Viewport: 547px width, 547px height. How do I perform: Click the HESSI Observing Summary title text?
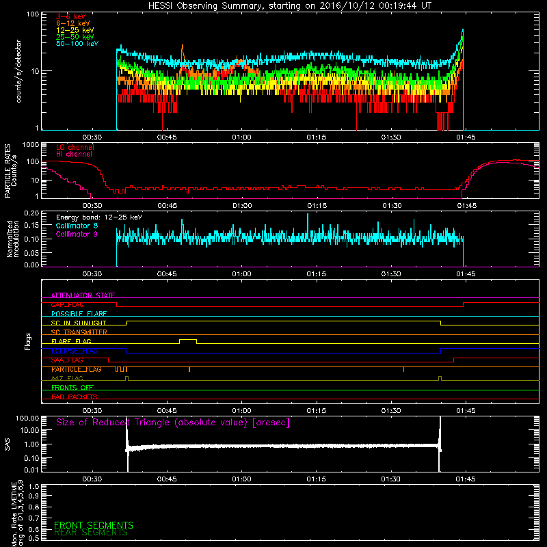(x=289, y=6)
